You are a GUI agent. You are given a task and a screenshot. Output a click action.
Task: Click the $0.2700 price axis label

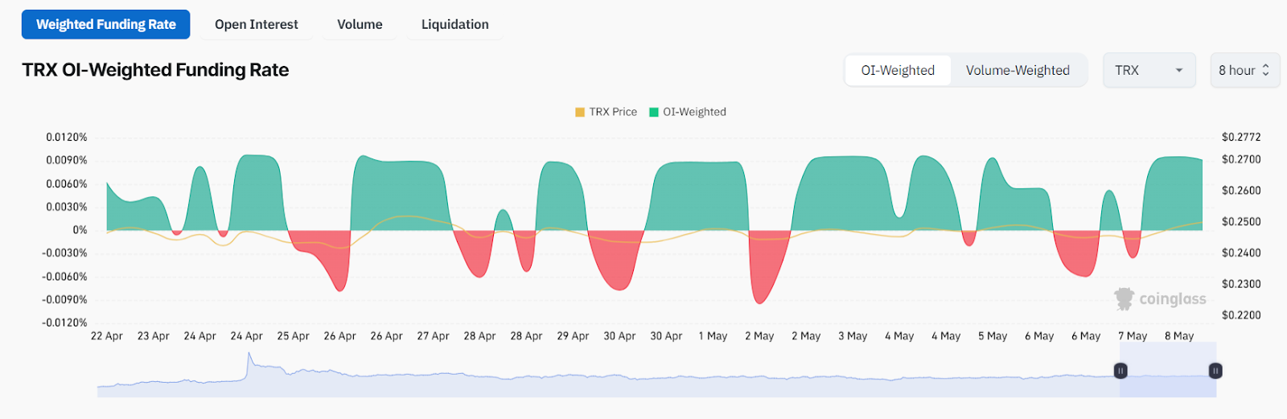pos(1241,159)
